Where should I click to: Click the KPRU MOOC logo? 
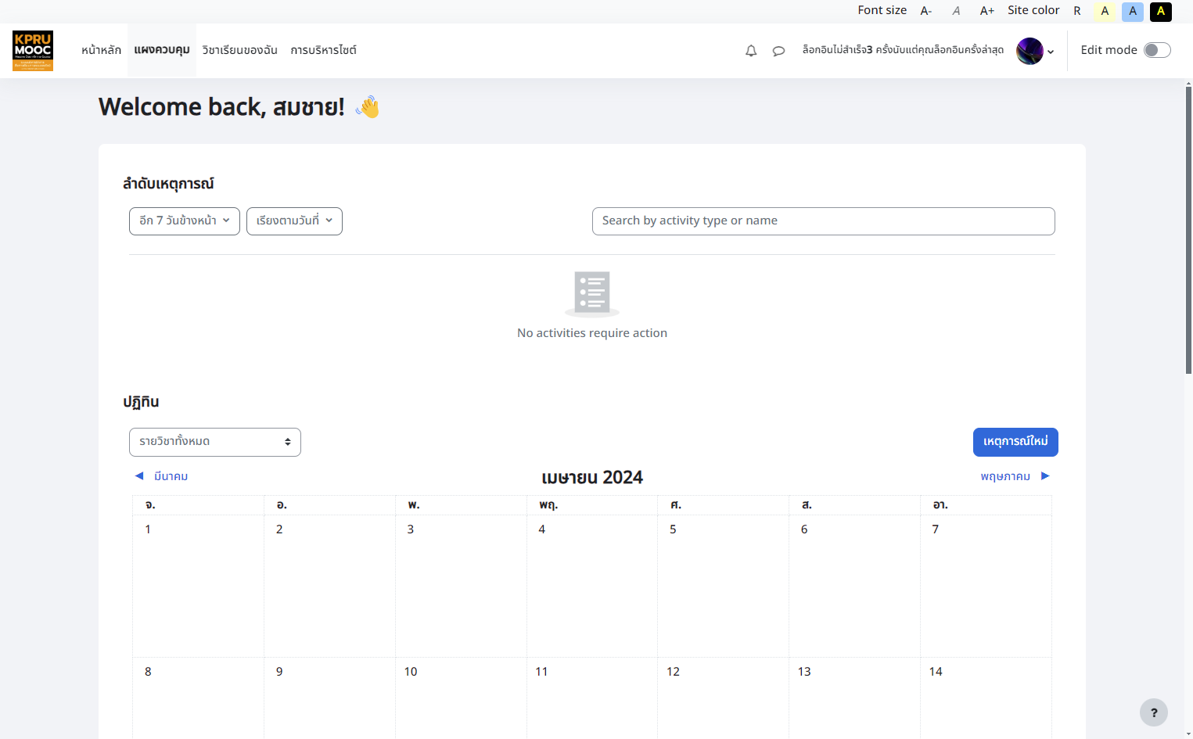(x=33, y=51)
